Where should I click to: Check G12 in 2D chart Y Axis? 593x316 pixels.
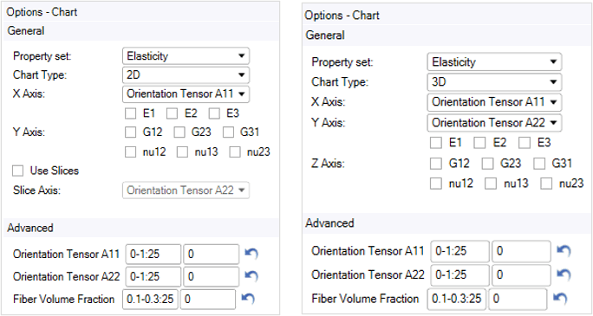[130, 132]
